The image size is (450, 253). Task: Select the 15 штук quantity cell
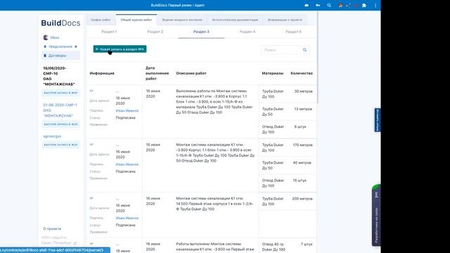300,181
